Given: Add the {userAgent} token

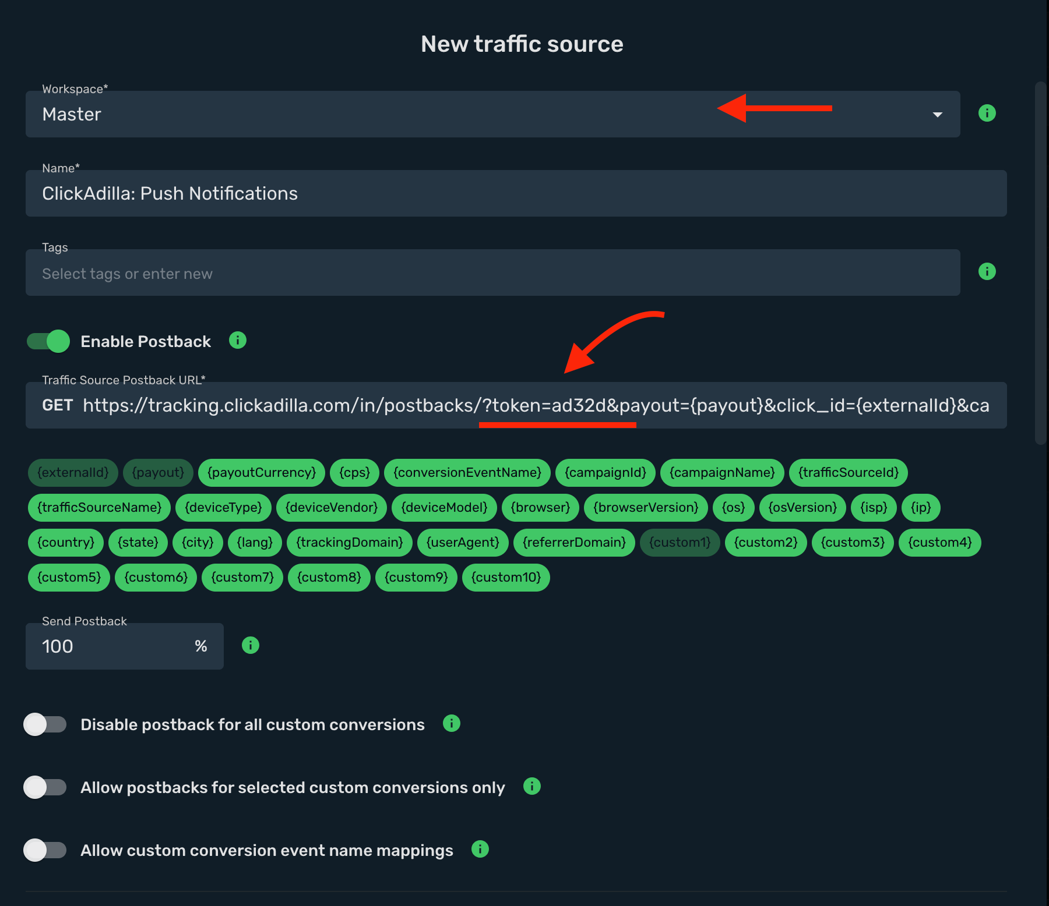Looking at the screenshot, I should 463,543.
